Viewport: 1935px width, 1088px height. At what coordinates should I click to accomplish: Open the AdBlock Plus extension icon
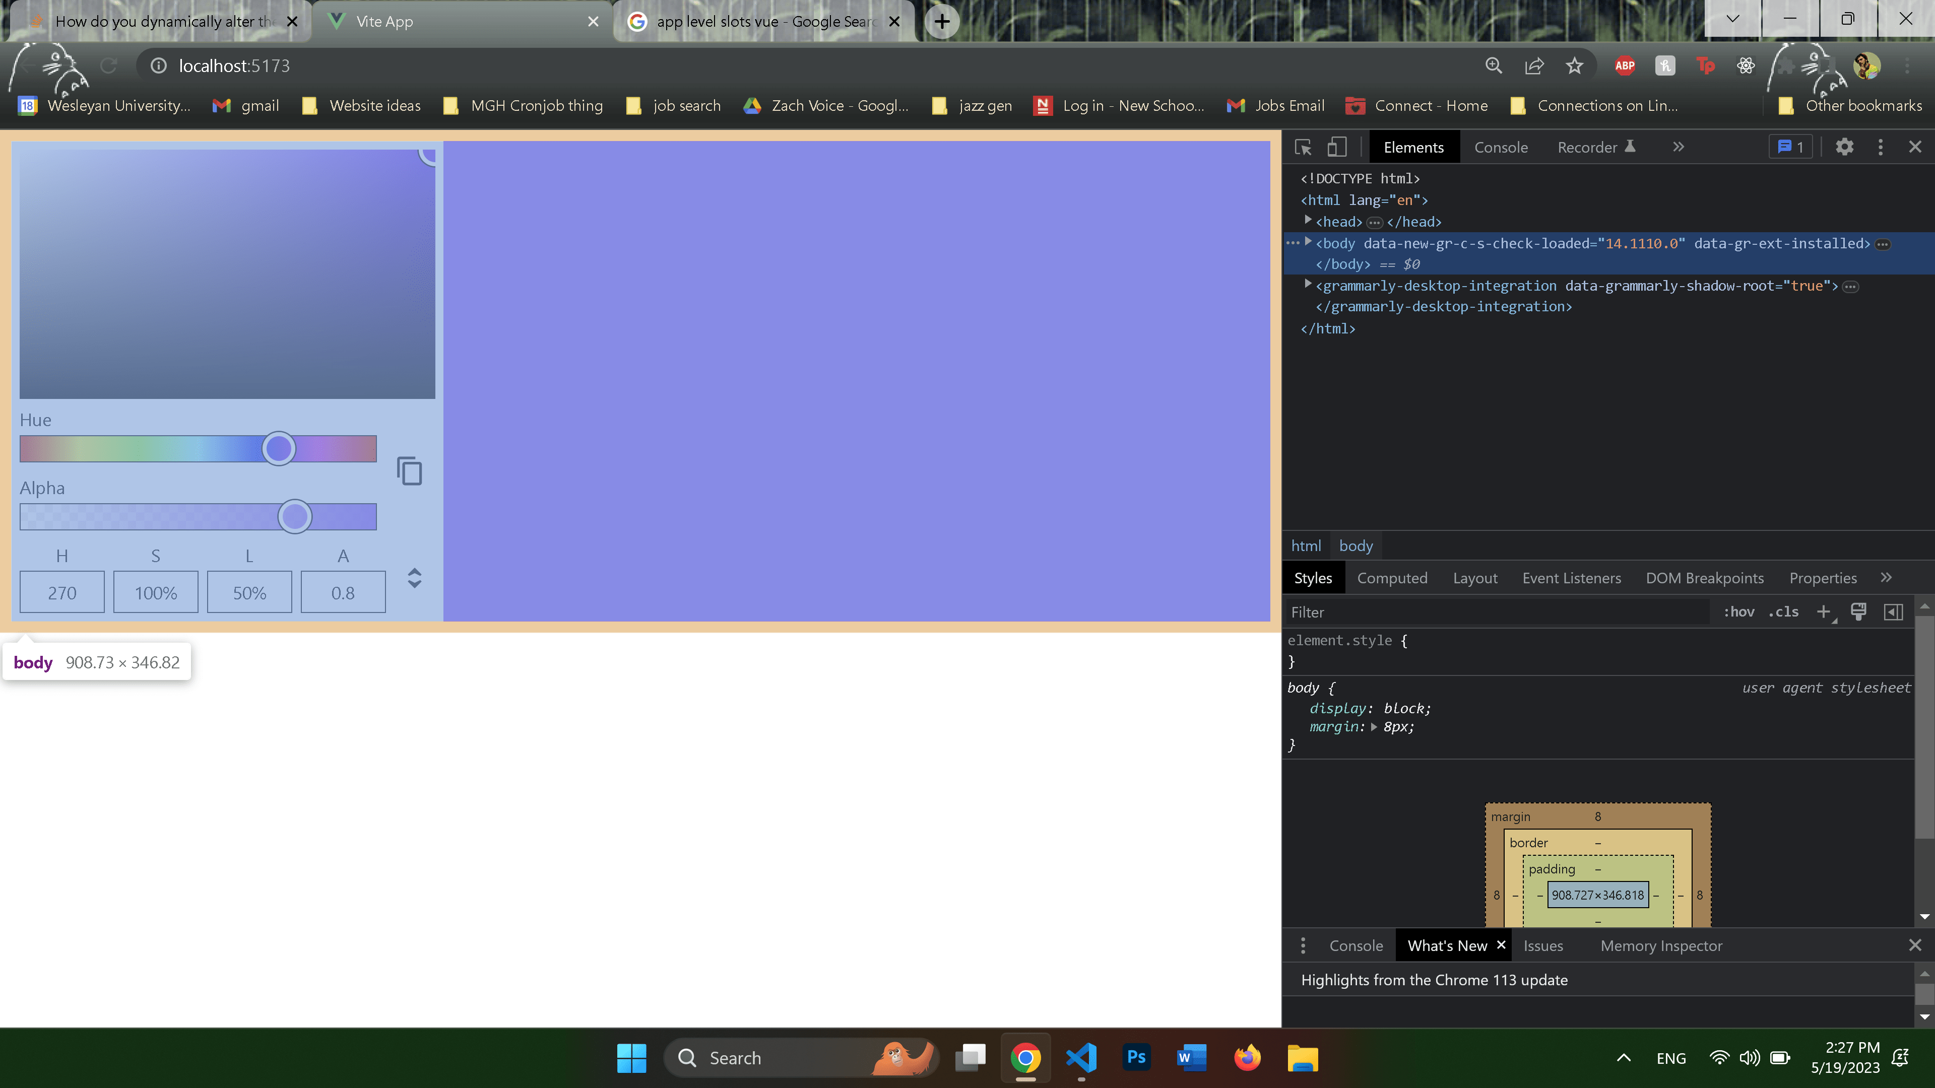pyautogui.click(x=1625, y=66)
